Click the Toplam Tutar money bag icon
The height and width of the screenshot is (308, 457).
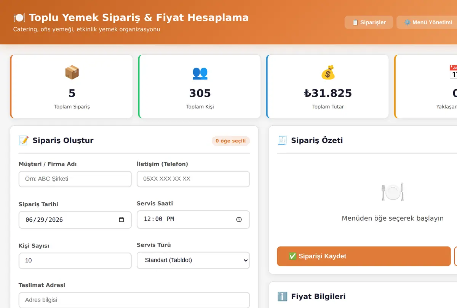point(328,72)
